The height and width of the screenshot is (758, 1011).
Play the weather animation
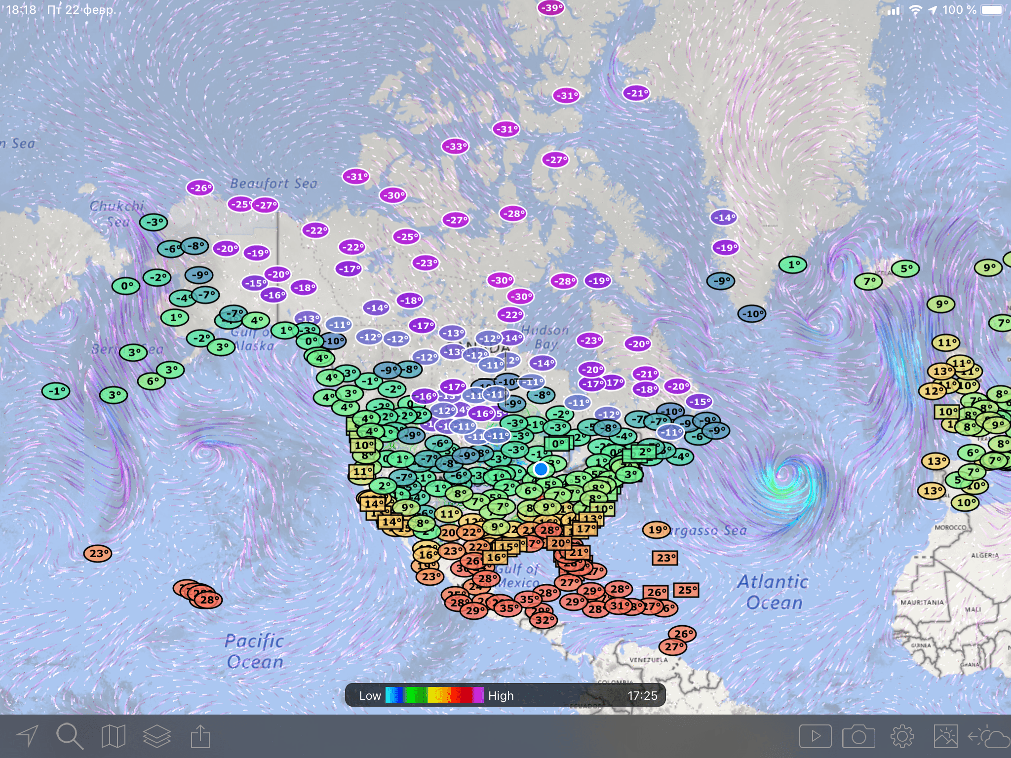(x=815, y=736)
